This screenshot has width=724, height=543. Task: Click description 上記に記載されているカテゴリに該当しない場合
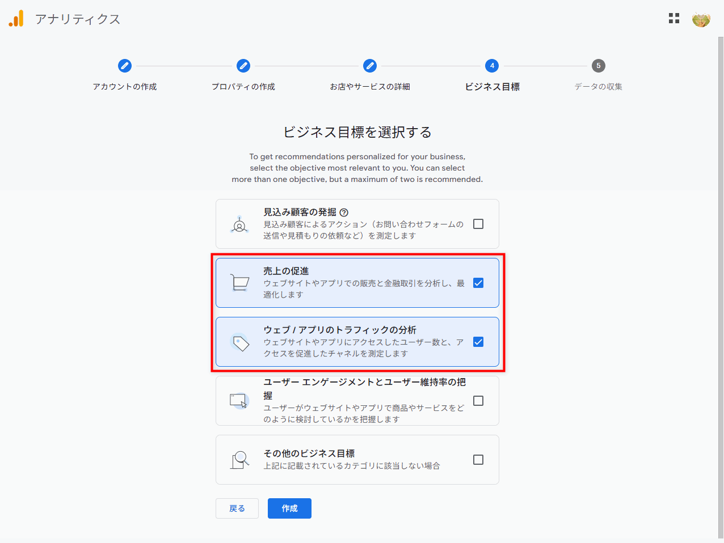pos(352,466)
